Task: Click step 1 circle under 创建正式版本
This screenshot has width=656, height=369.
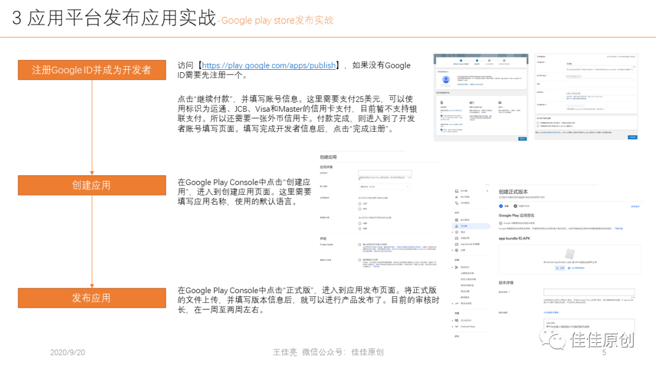Action: pos(501,206)
